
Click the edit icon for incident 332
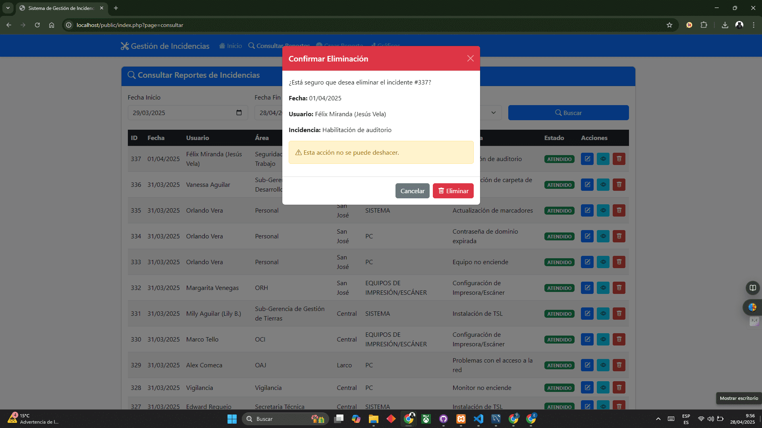(x=587, y=288)
